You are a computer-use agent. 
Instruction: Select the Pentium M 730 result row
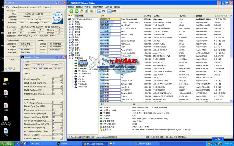point(164,81)
